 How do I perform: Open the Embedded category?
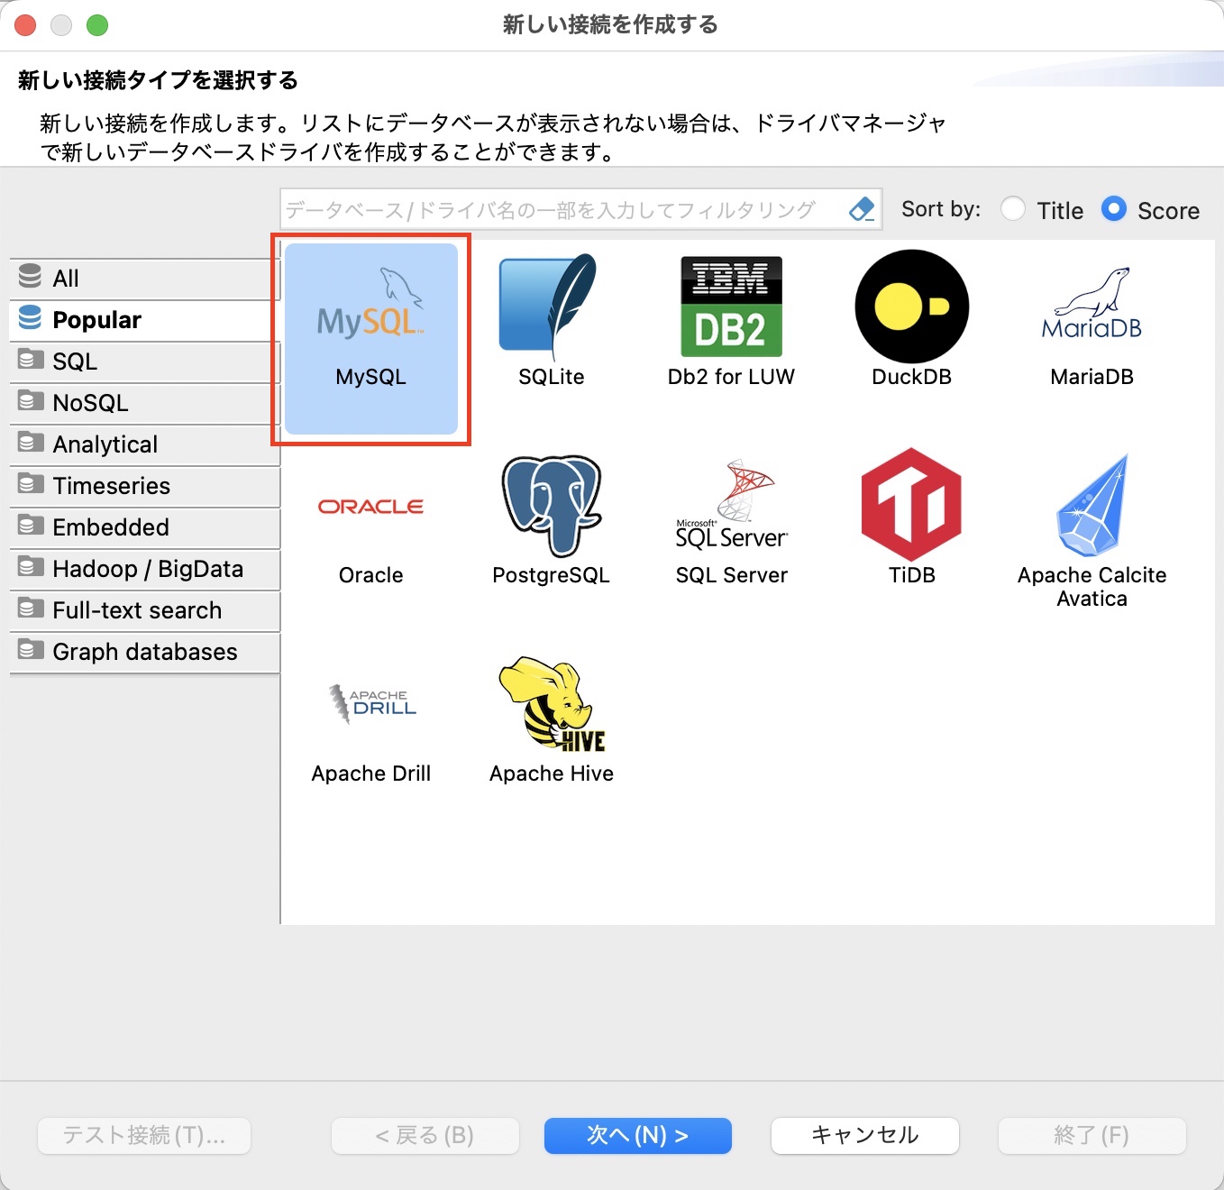point(145,527)
